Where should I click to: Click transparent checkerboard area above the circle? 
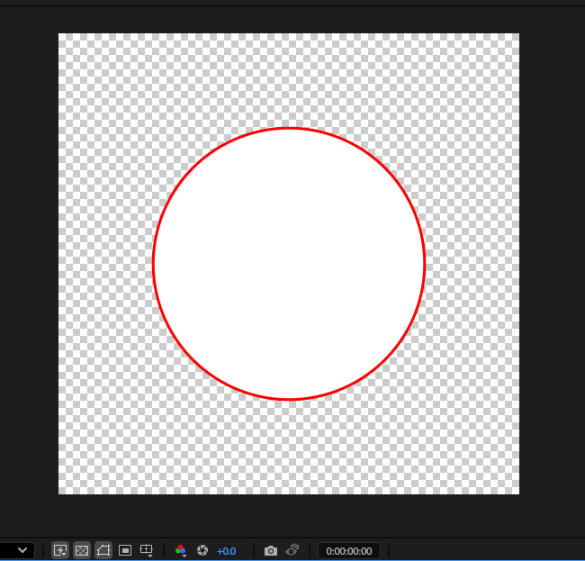point(289,79)
